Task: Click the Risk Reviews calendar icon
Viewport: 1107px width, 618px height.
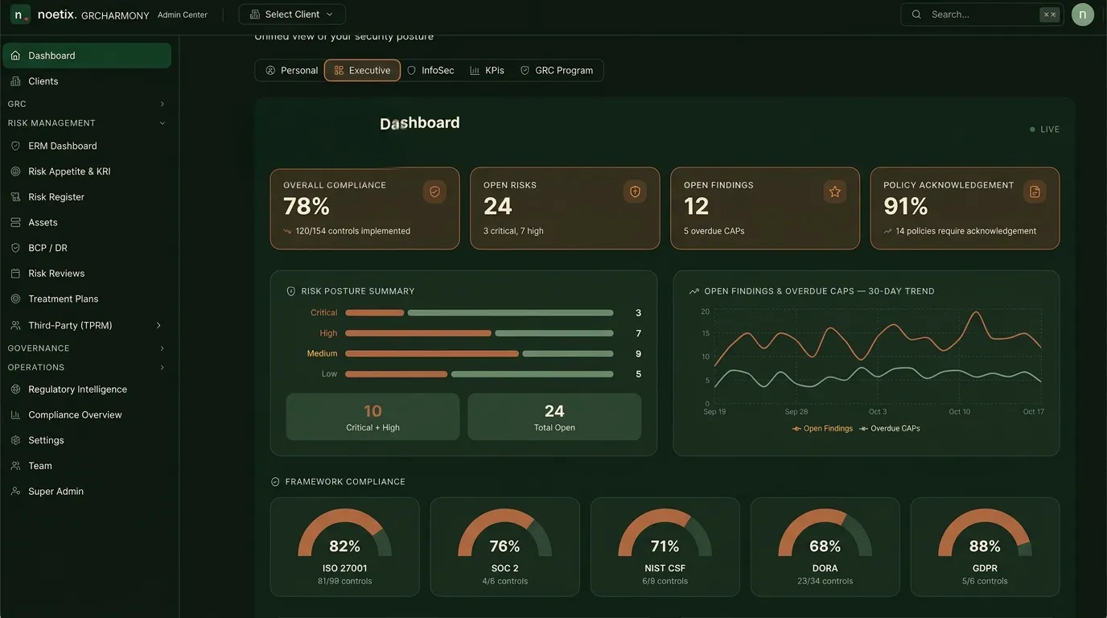Action: [x=15, y=274]
